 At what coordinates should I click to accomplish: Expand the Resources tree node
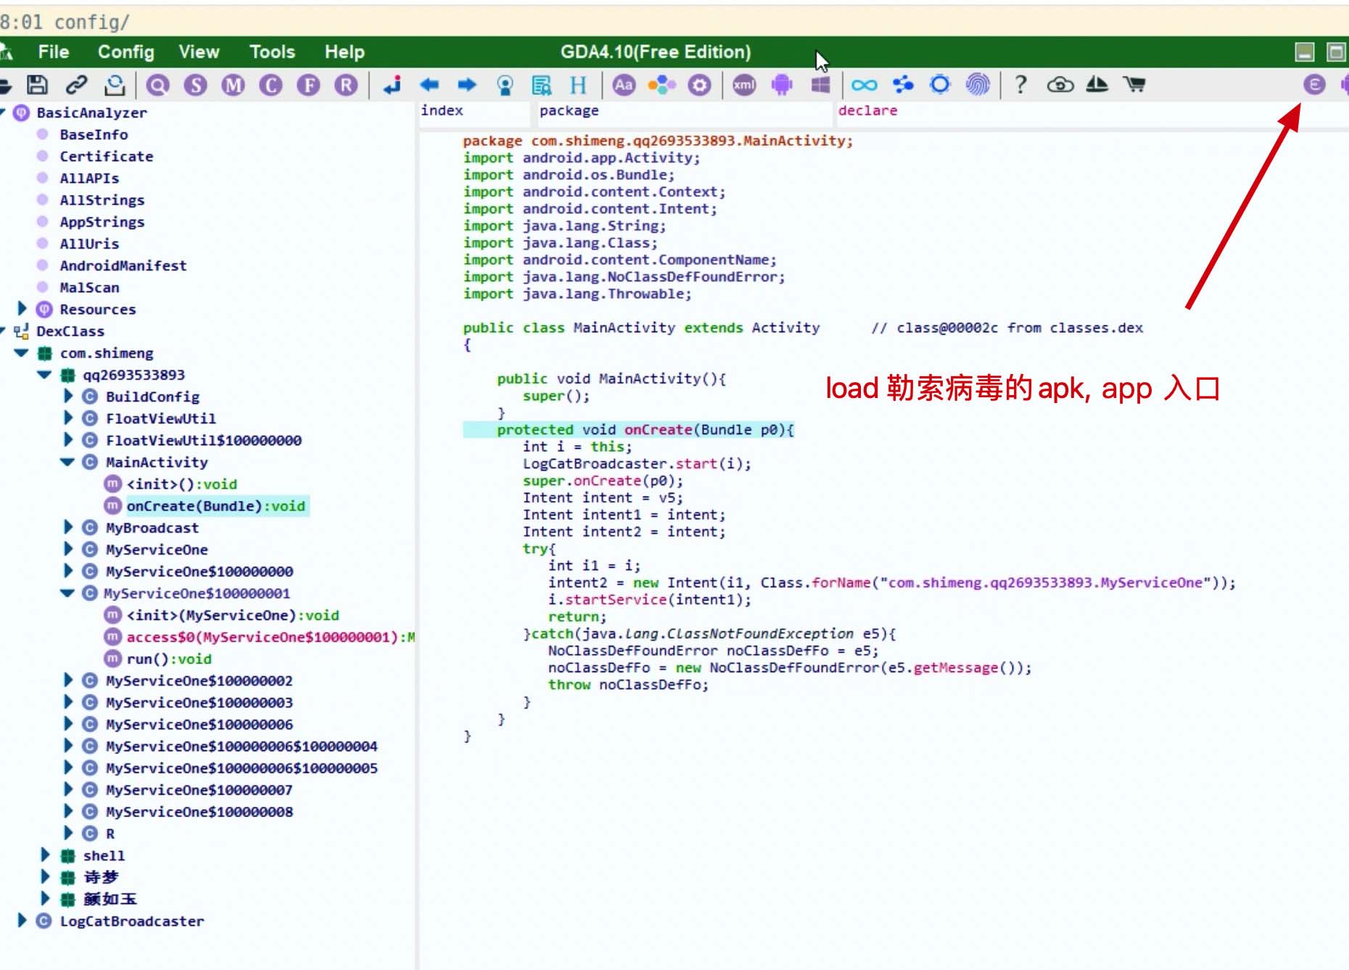[x=22, y=309]
